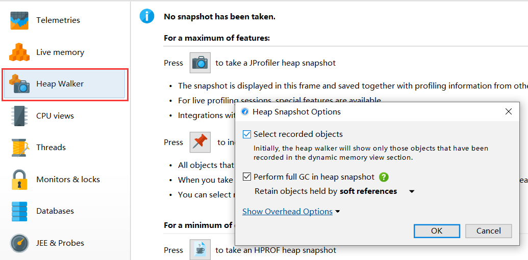This screenshot has height=260, width=528.
Task: Click the HPROF heap snapshot coffee icon
Action: [x=200, y=250]
